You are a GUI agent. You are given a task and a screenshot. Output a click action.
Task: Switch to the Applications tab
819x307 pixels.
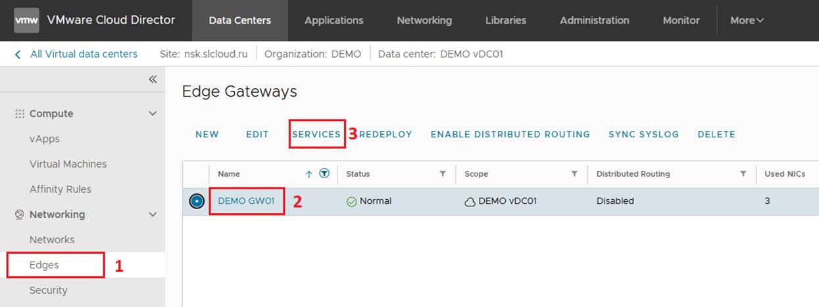334,20
